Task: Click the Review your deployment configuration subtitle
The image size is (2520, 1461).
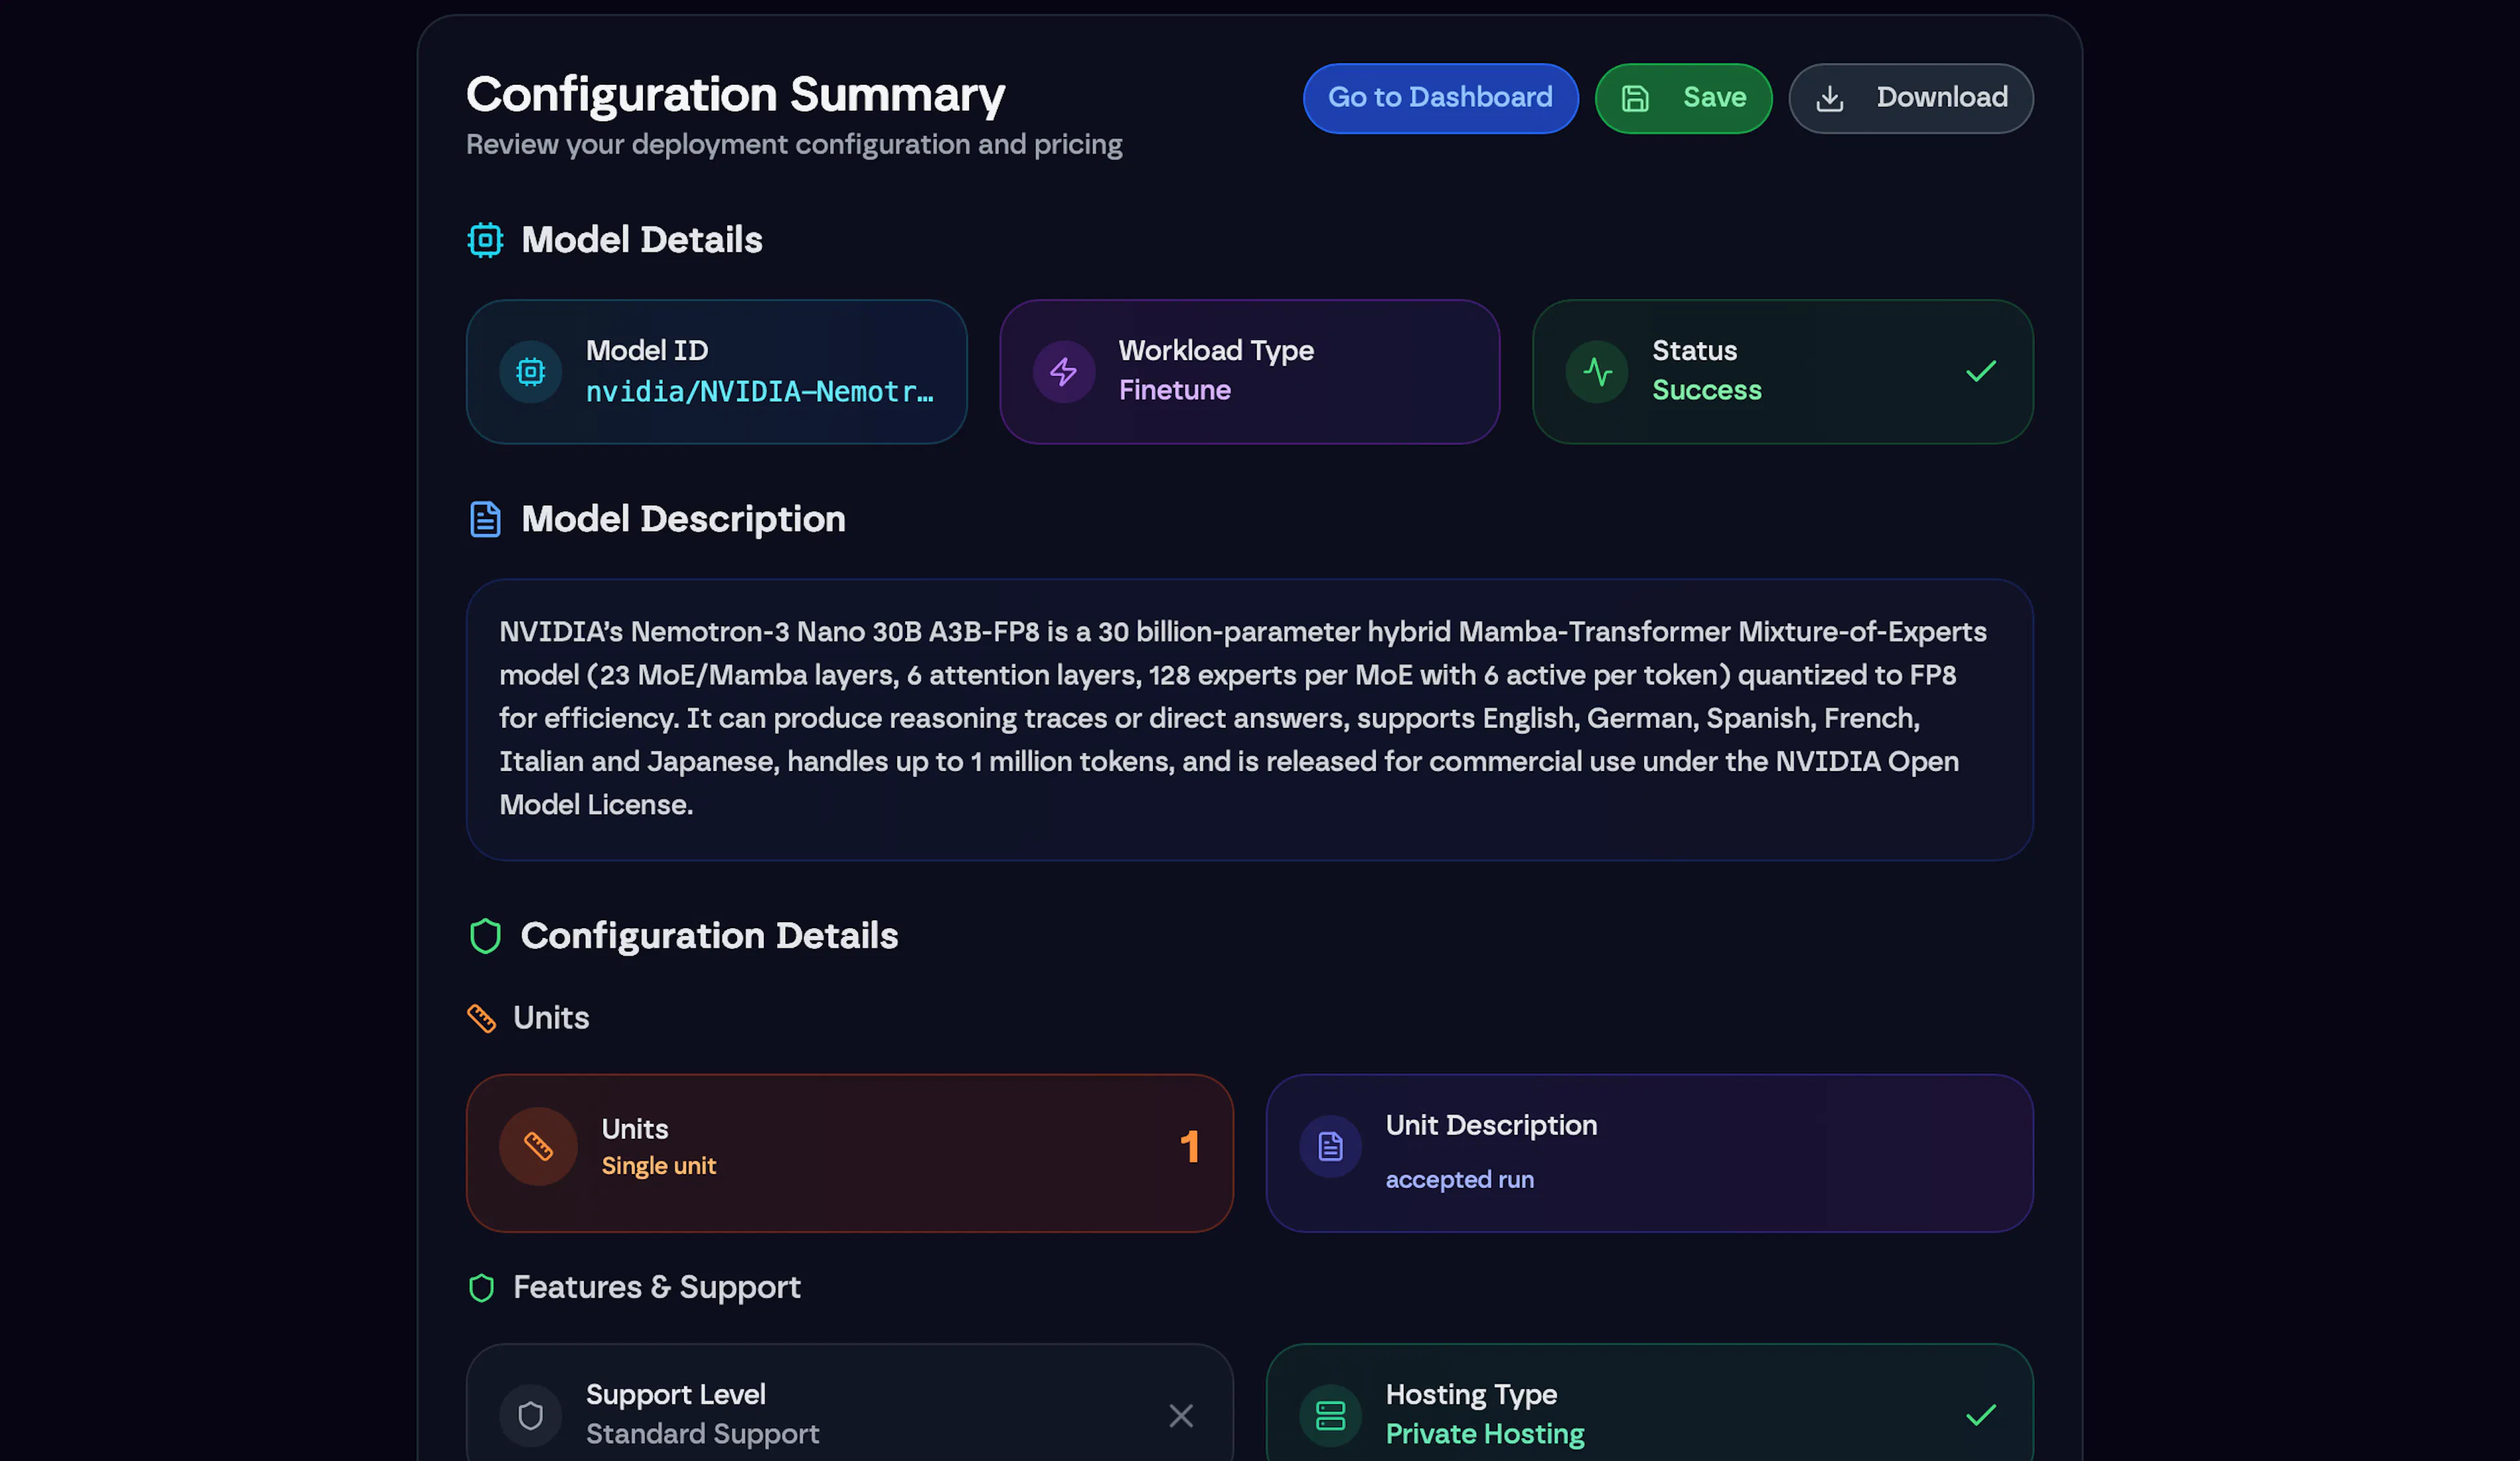Action: 794,145
